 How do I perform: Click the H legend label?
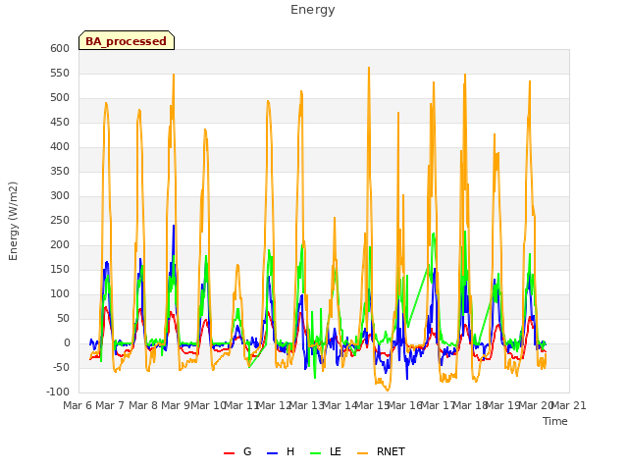coord(290,451)
